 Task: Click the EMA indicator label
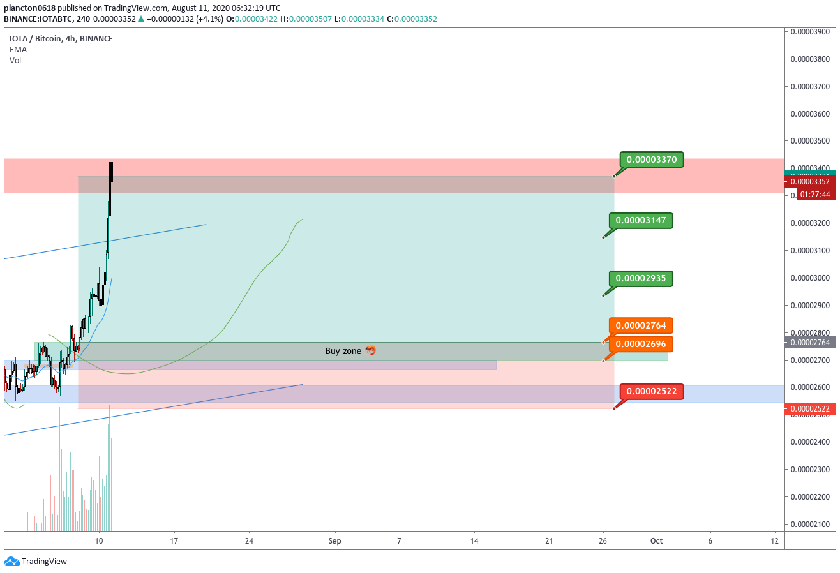pyautogui.click(x=17, y=49)
